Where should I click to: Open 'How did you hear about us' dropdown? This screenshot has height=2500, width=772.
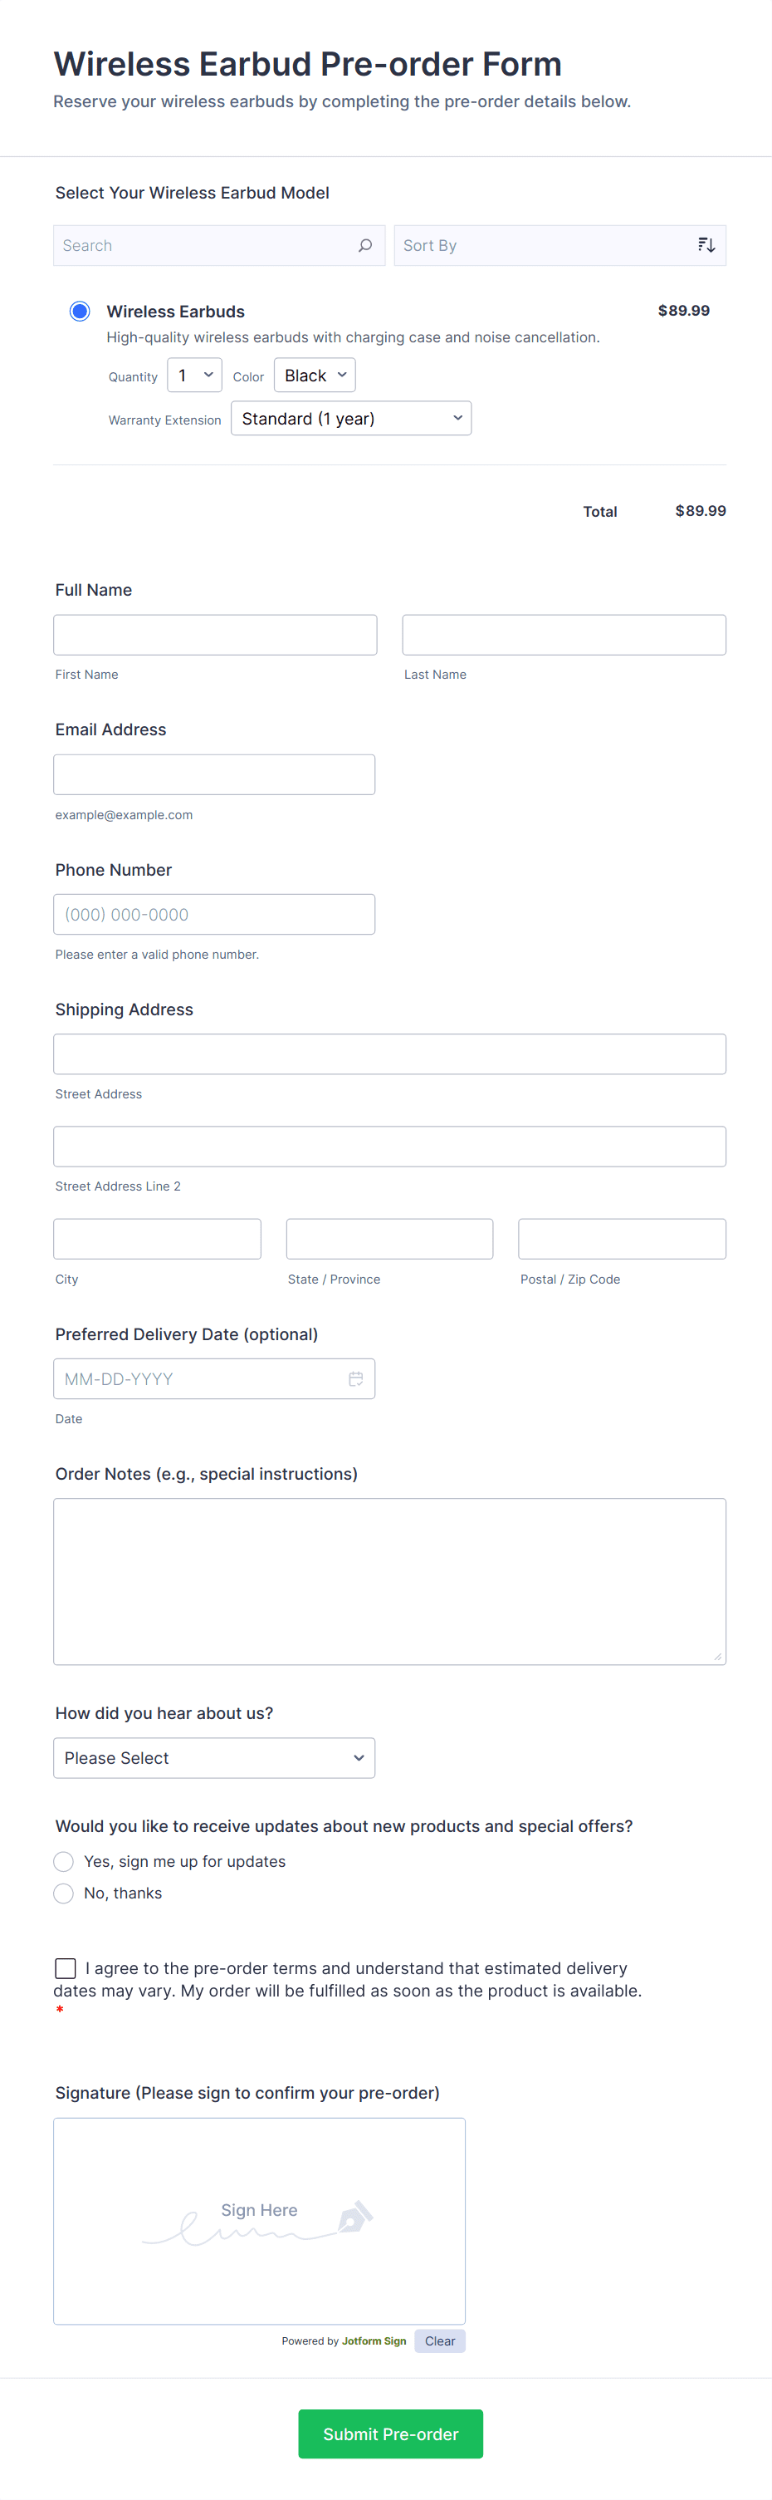213,1757
